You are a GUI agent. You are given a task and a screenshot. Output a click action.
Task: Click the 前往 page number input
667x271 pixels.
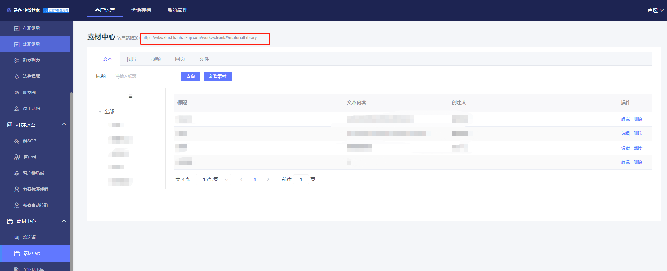(x=301, y=179)
